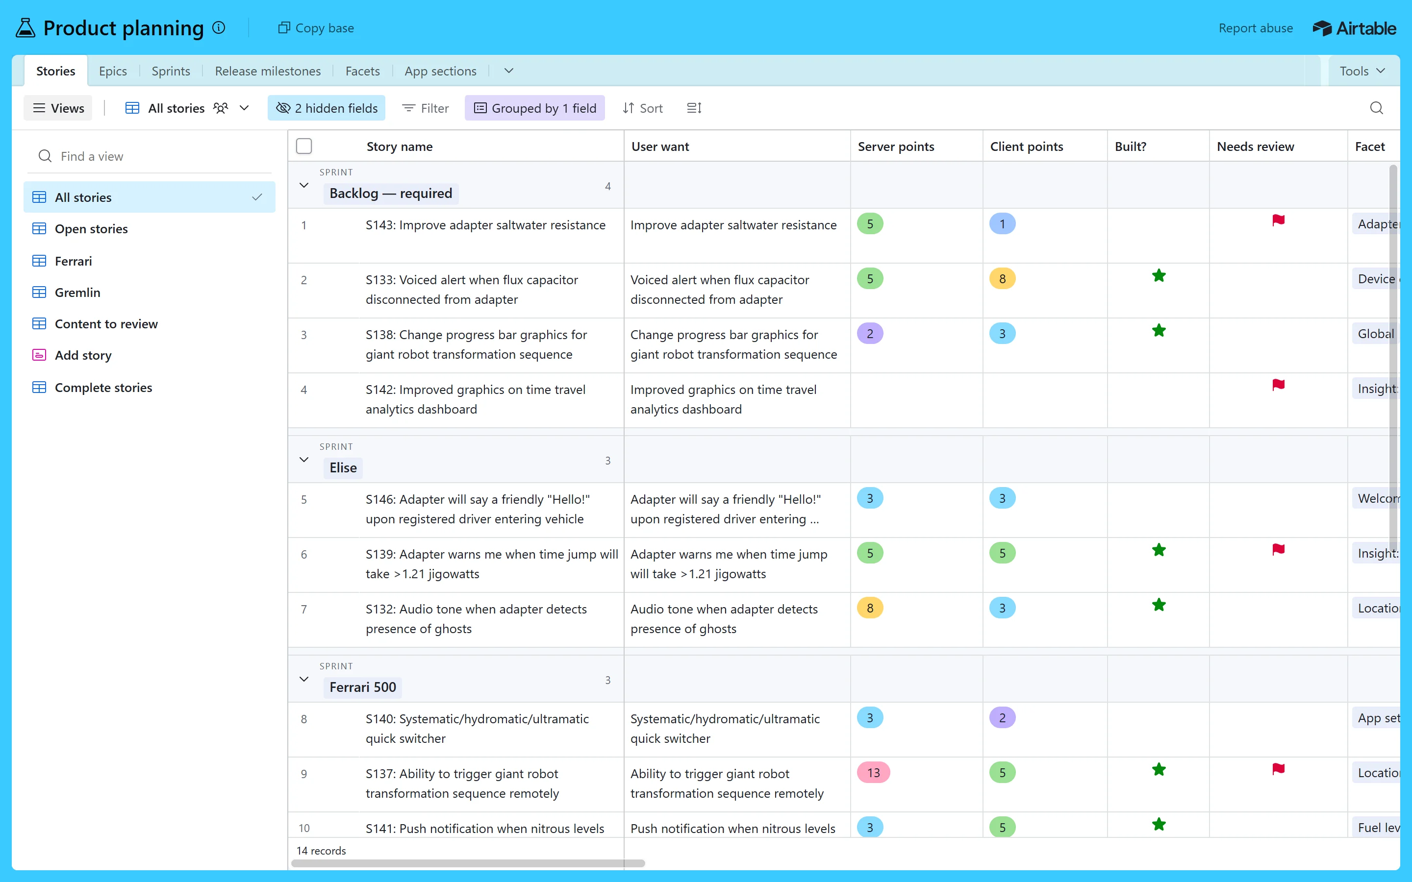The width and height of the screenshot is (1412, 882).
Task: Click the red flag in S139 row
Action: 1278,549
